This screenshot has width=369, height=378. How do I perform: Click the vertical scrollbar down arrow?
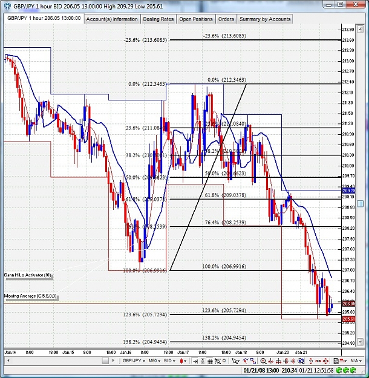point(360,342)
